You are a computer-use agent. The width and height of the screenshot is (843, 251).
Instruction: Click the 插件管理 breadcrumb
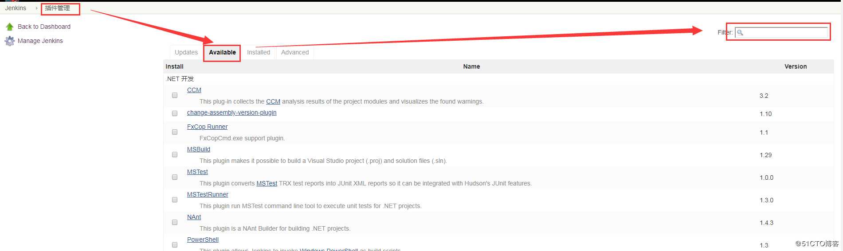(x=58, y=8)
